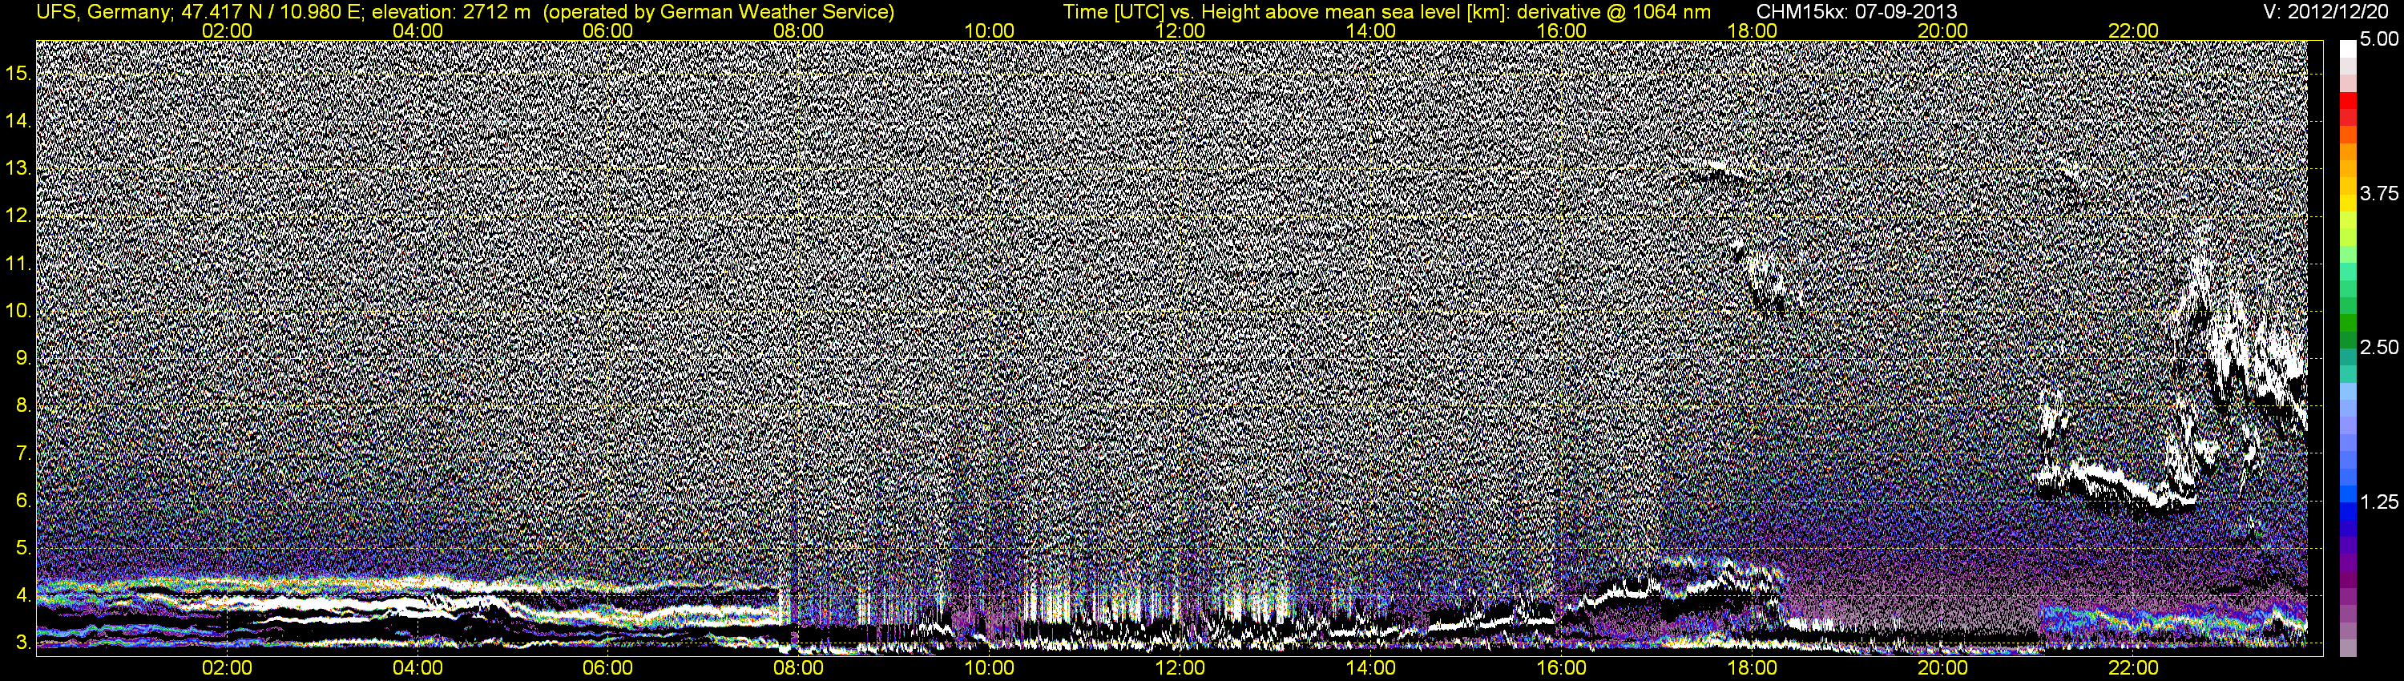
Task: Click the '02:00' label on the bottom time axis
Action: click(227, 668)
